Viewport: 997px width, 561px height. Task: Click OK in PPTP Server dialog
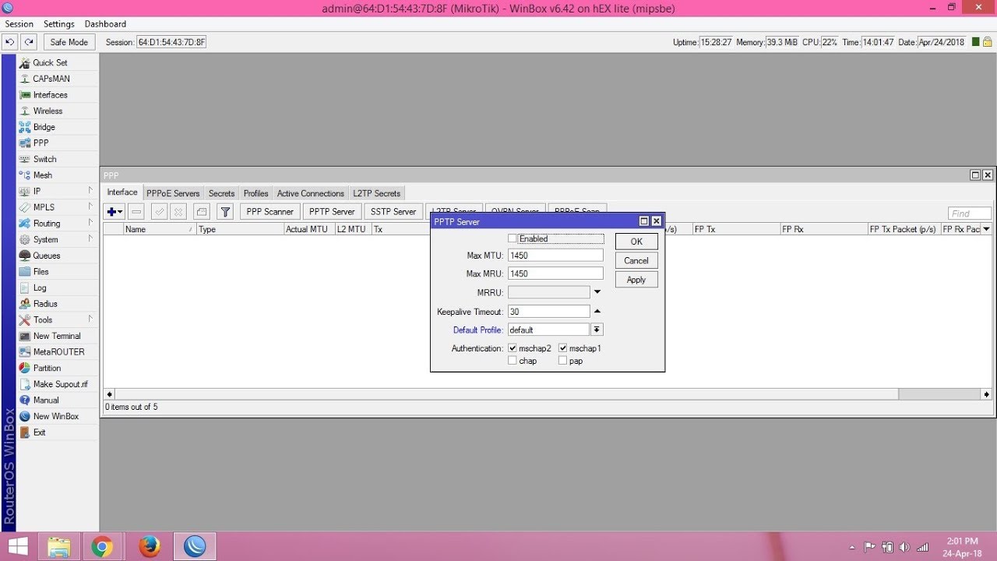tap(636, 242)
